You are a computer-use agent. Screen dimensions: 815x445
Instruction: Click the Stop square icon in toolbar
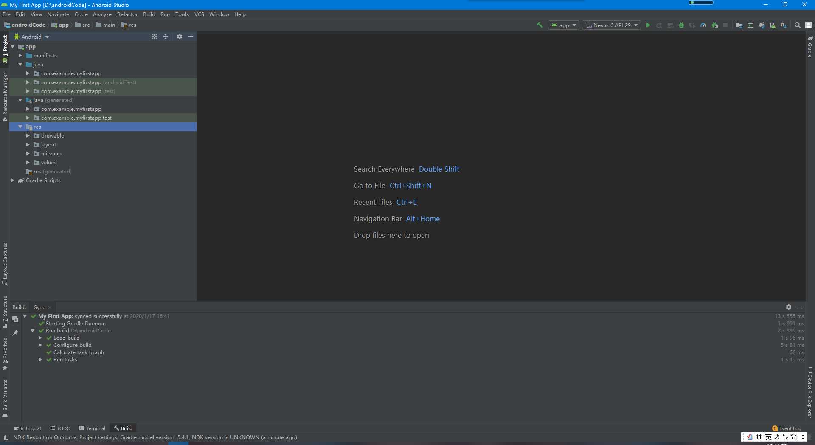pos(725,25)
